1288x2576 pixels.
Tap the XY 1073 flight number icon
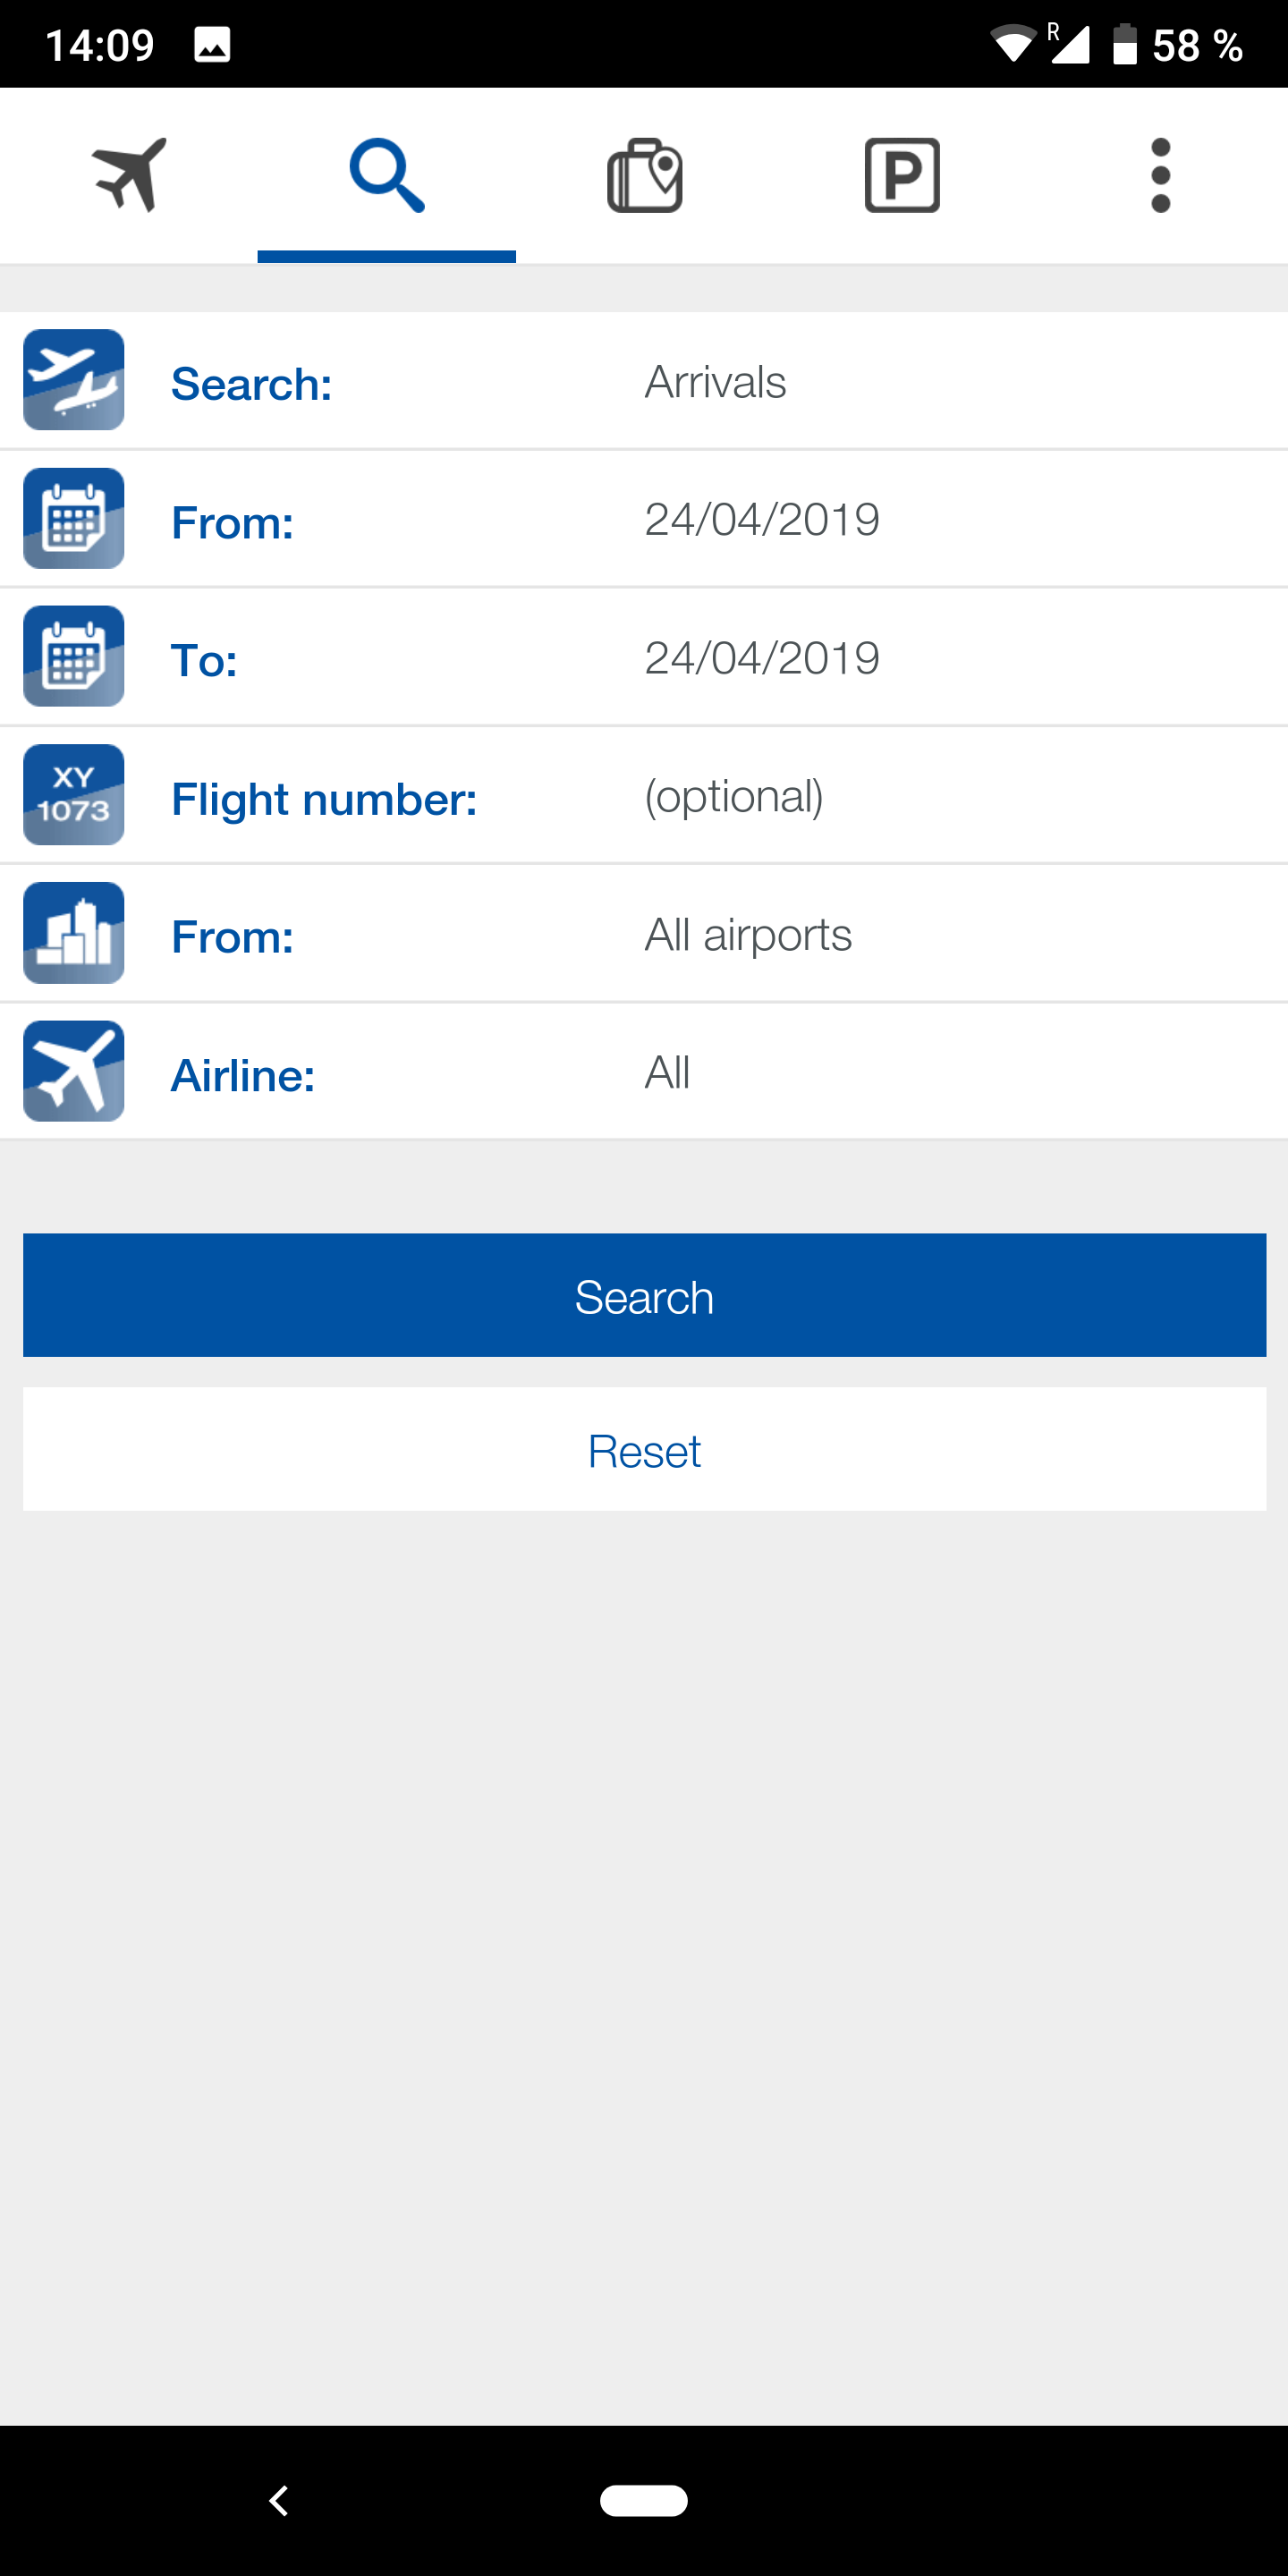pos(74,795)
